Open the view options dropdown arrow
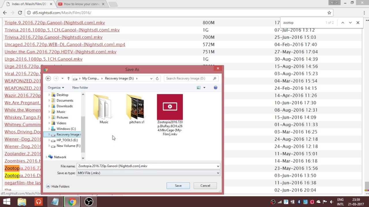369x207 pixels. point(204,88)
